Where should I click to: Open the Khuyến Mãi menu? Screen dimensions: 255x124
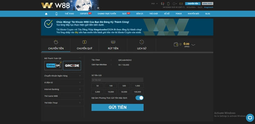[x=193, y=14]
